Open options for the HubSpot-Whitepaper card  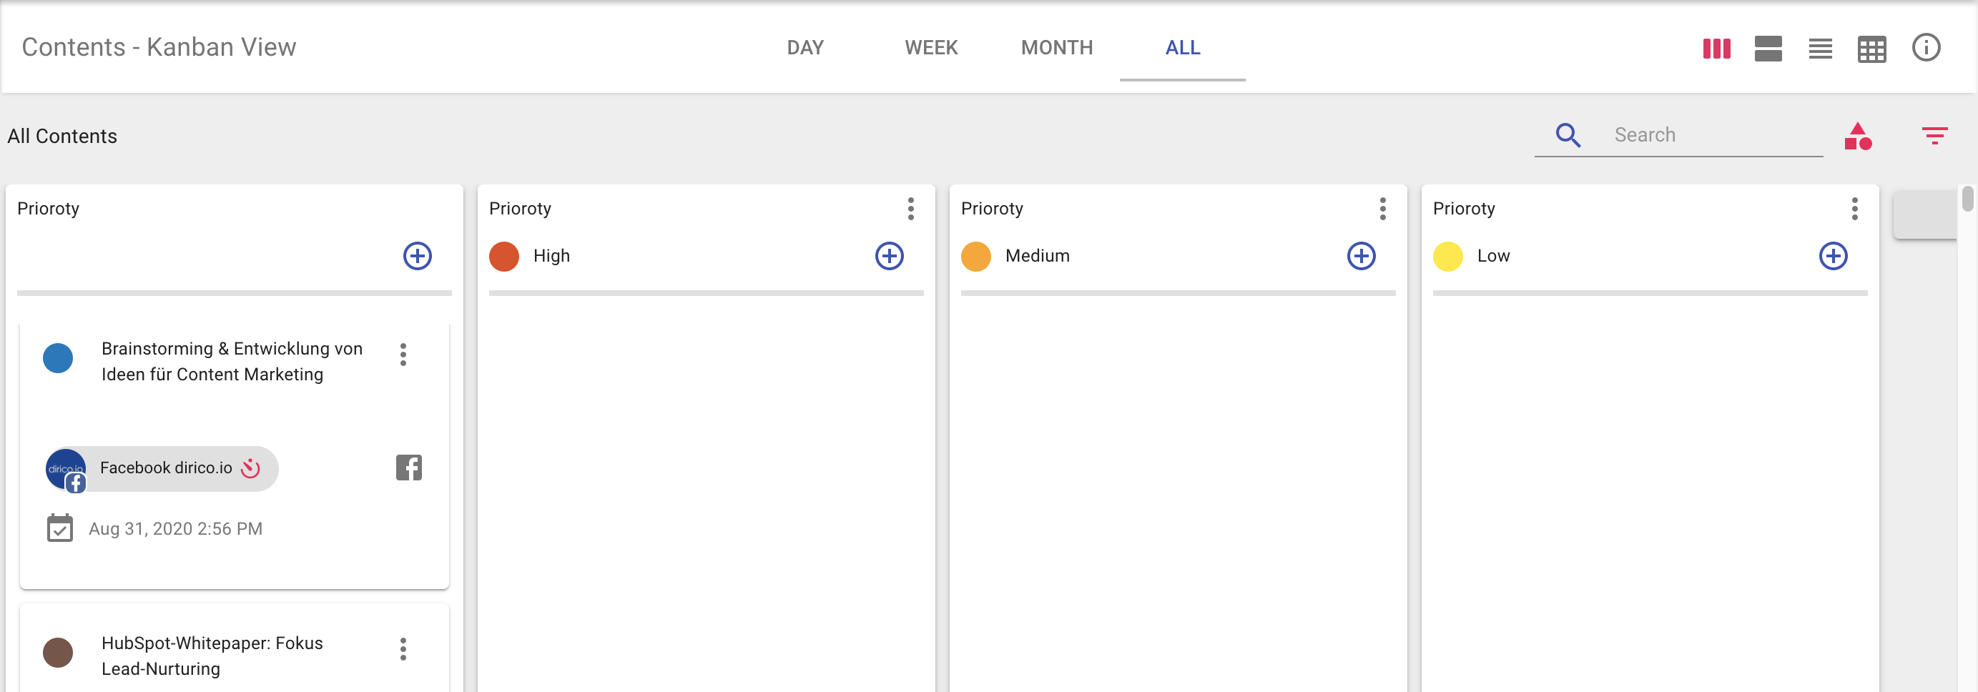[403, 649]
